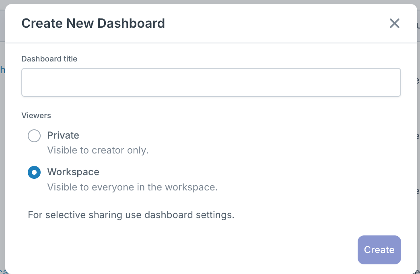Click the blue link peeking behind dialog's left edge
The height and width of the screenshot is (274, 420).
point(2,70)
